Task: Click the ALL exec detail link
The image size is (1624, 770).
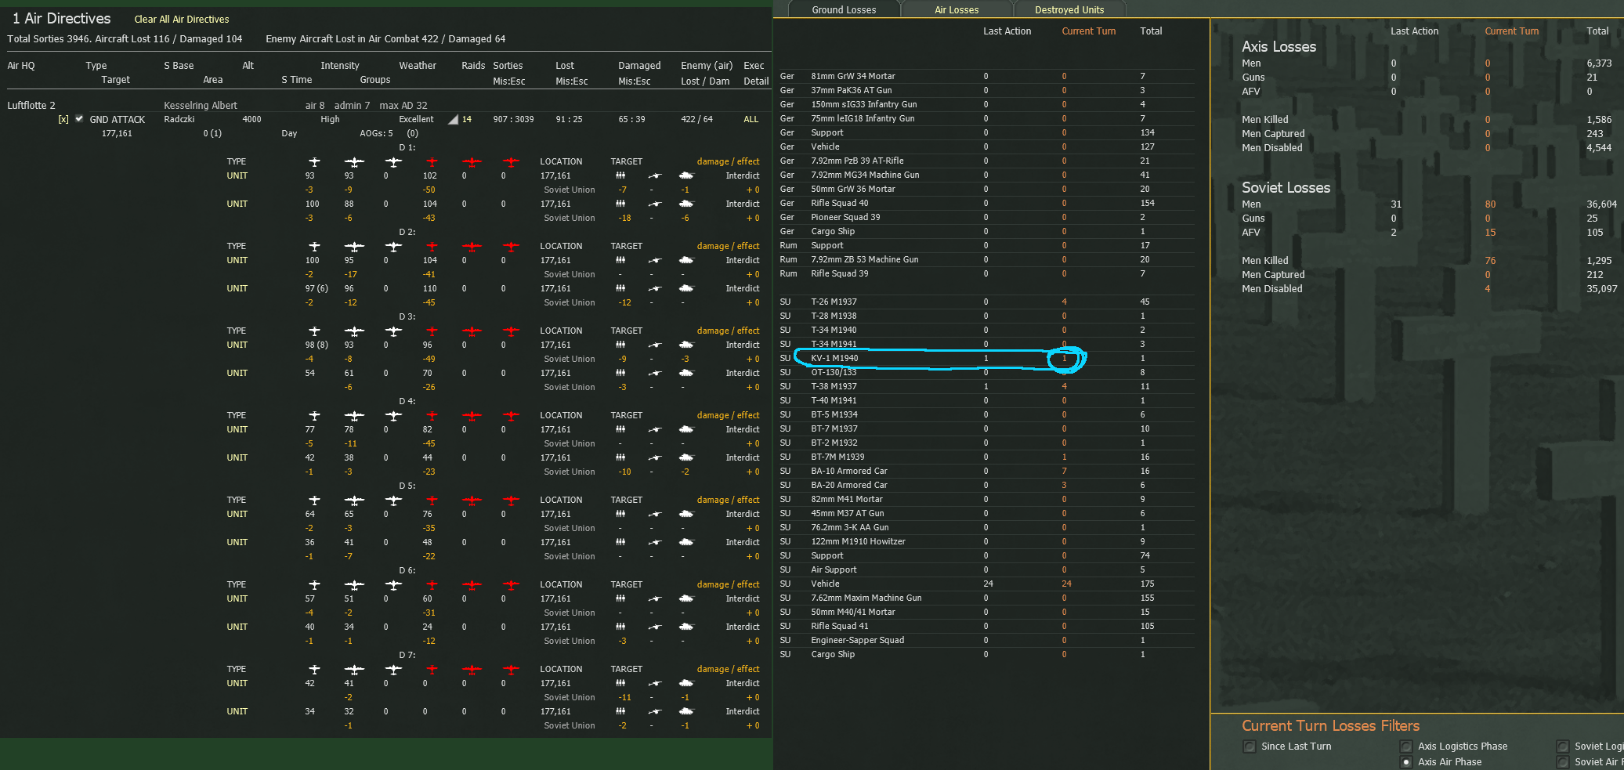Action: pos(751,120)
